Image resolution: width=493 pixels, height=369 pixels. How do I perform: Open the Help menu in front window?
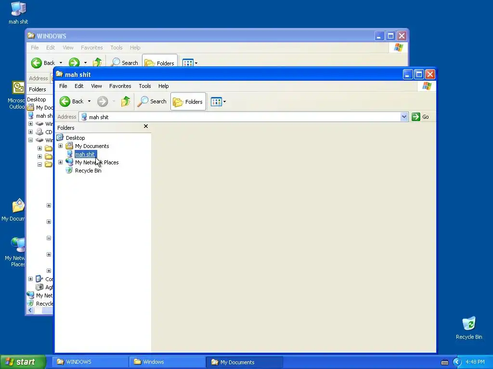tap(163, 86)
